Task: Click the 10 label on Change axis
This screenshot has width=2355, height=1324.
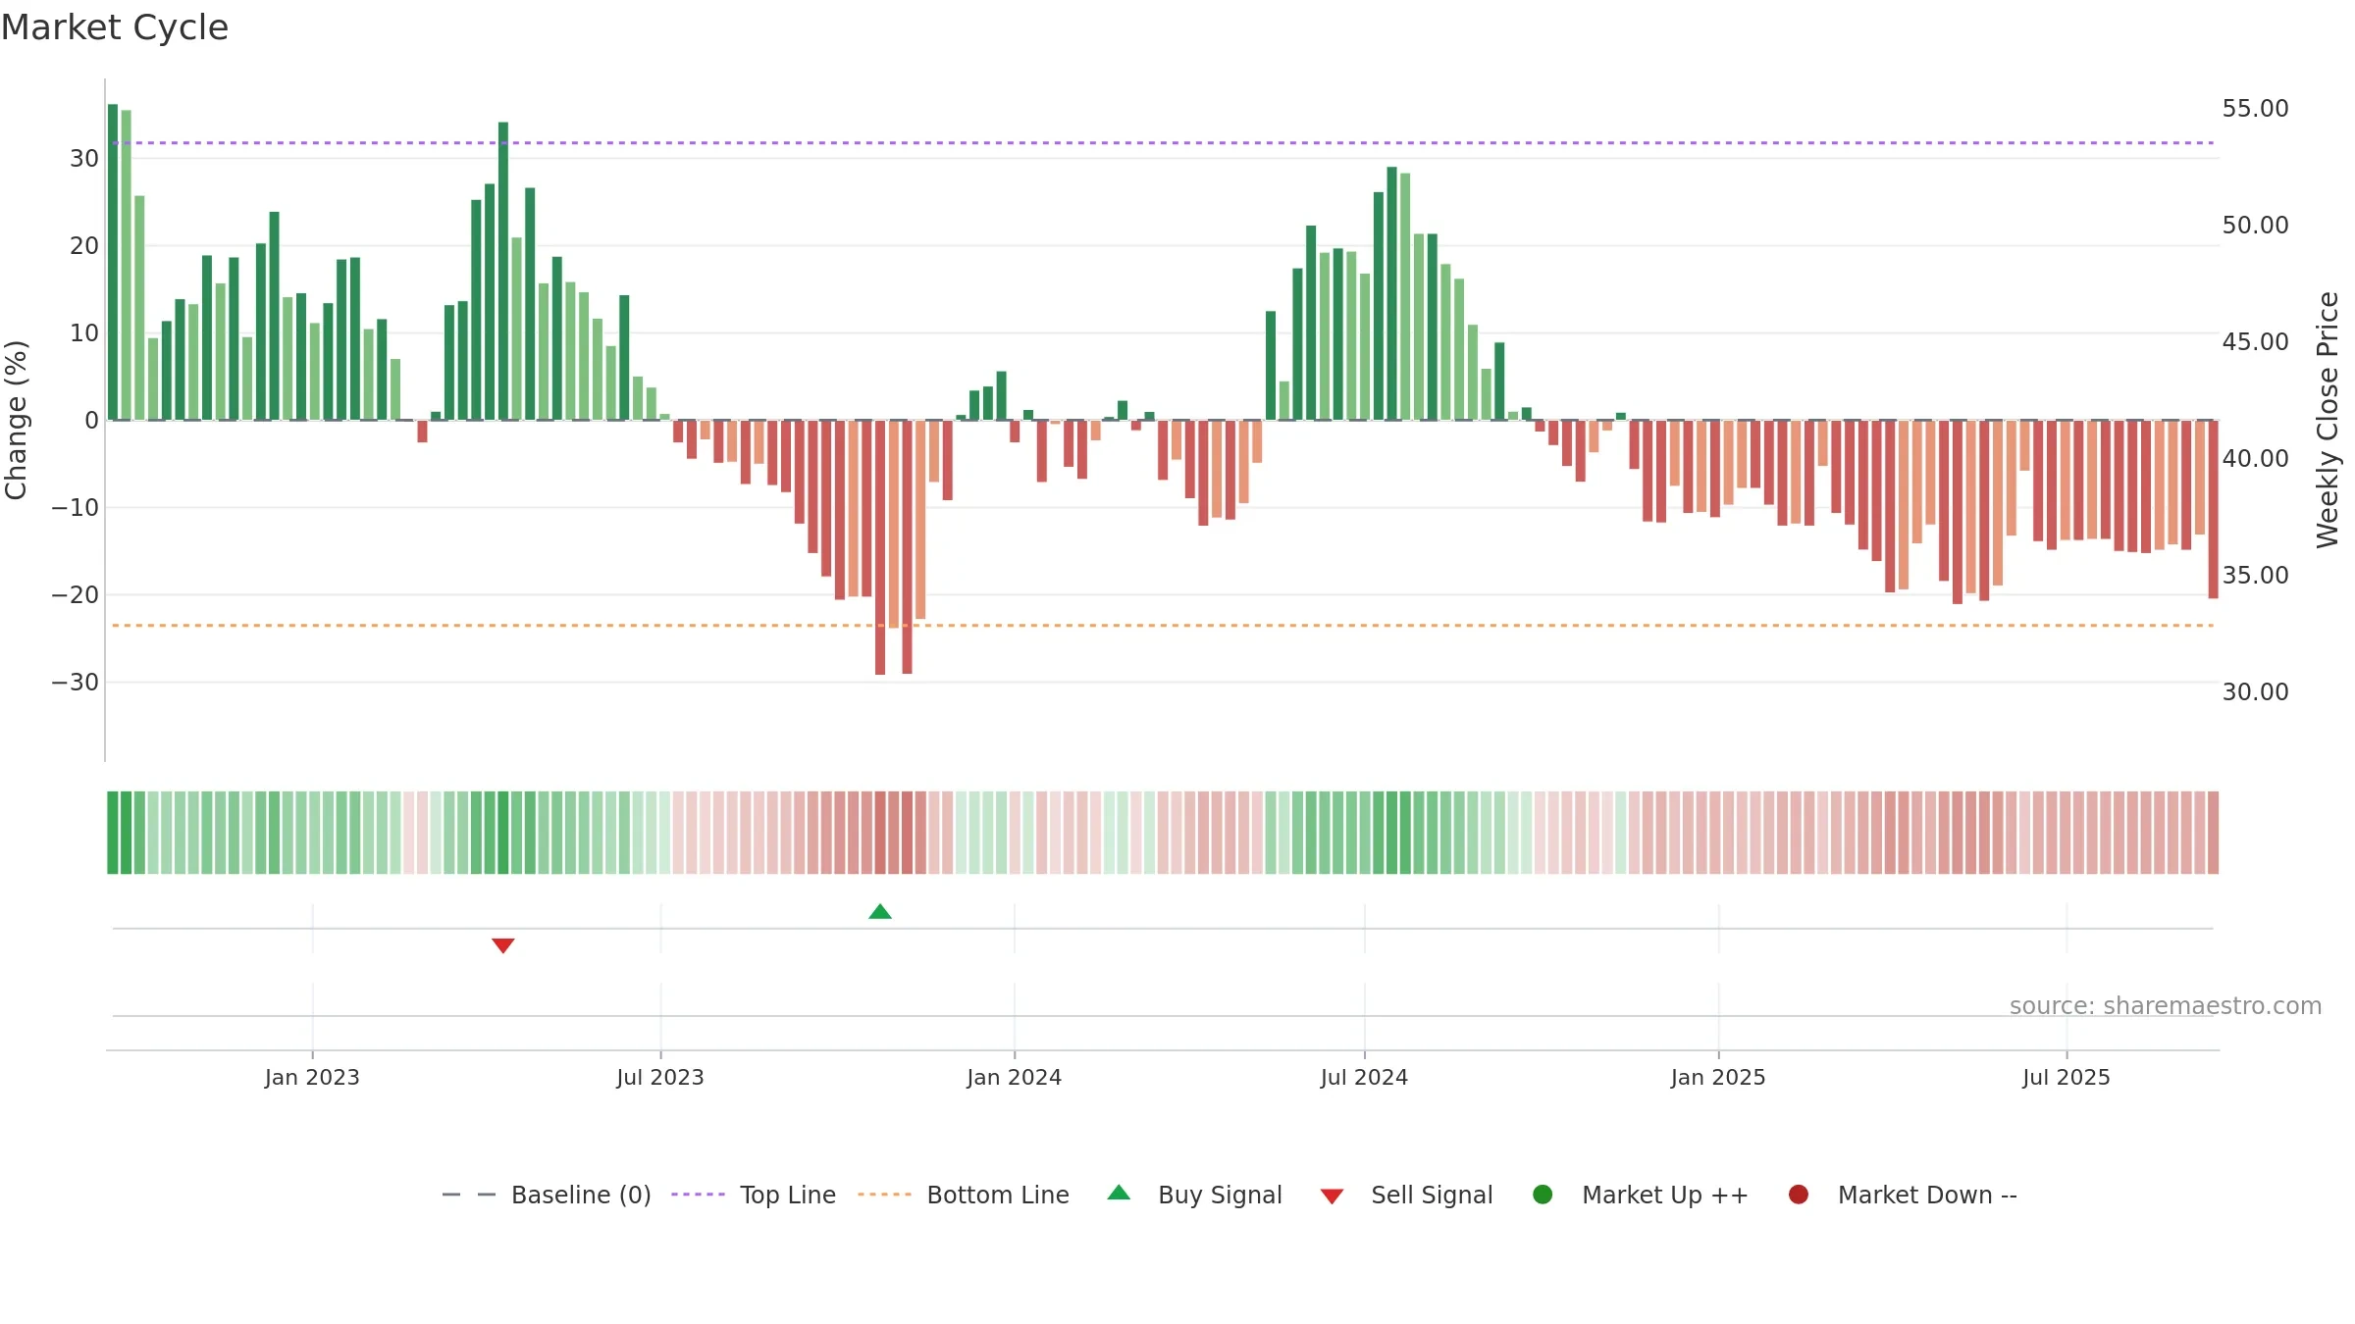Action: (84, 332)
